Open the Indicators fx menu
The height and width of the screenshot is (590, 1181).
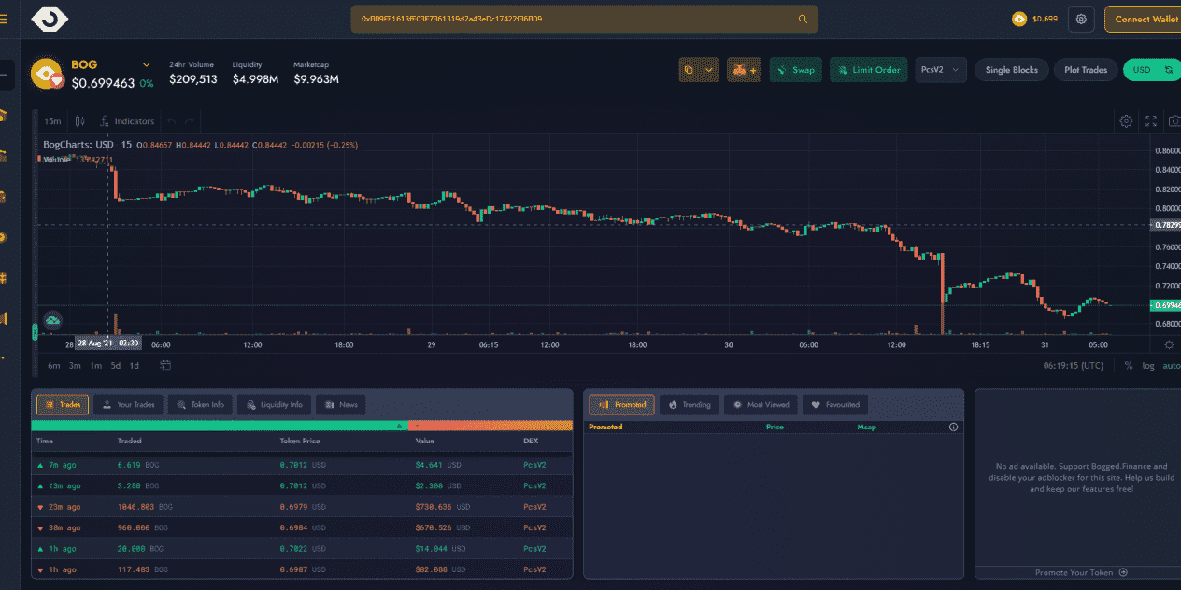[128, 121]
